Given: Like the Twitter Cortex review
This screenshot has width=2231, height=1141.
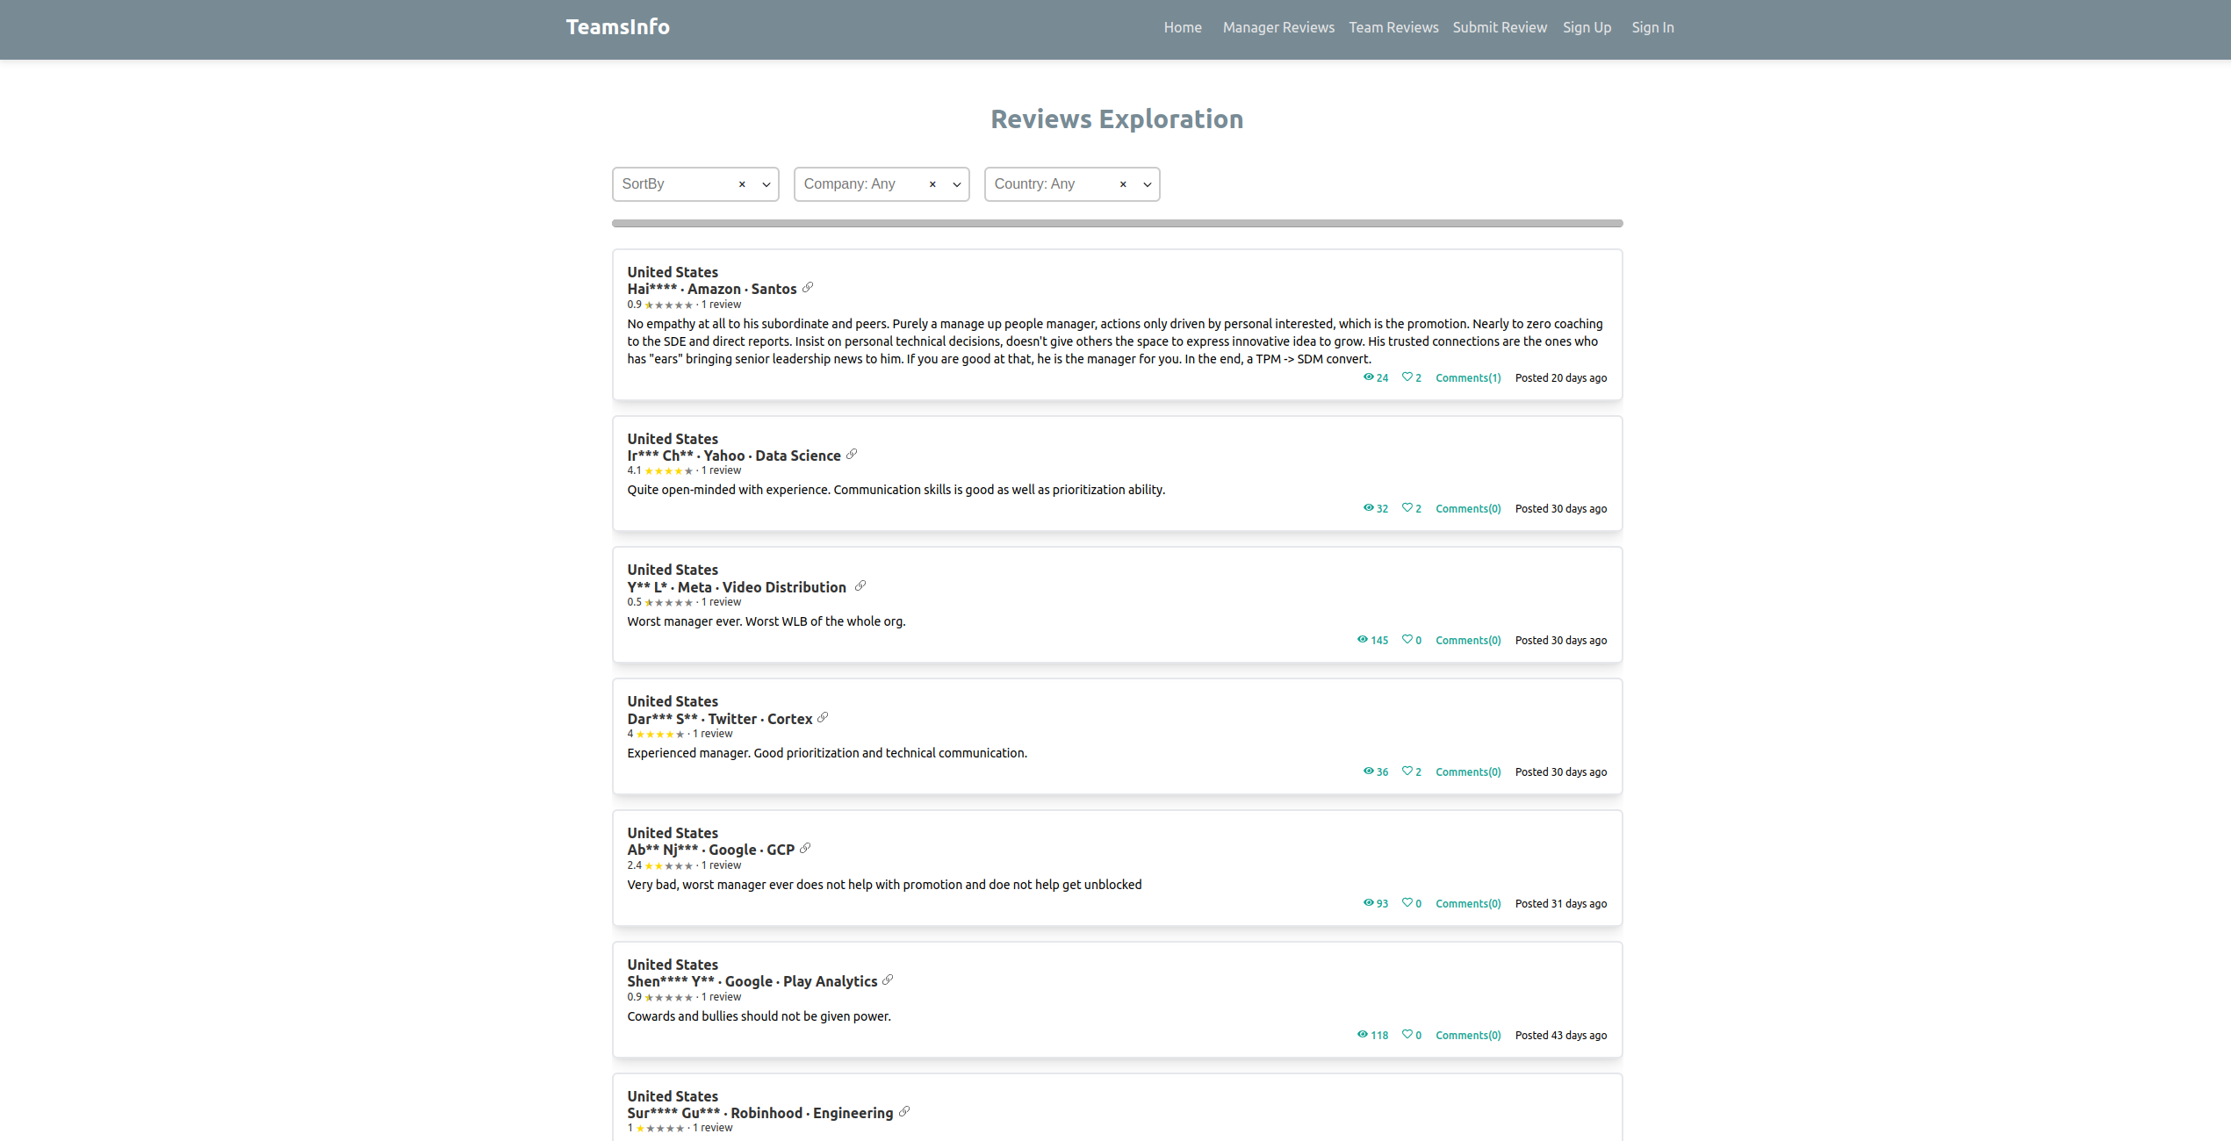Looking at the screenshot, I should (x=1407, y=771).
